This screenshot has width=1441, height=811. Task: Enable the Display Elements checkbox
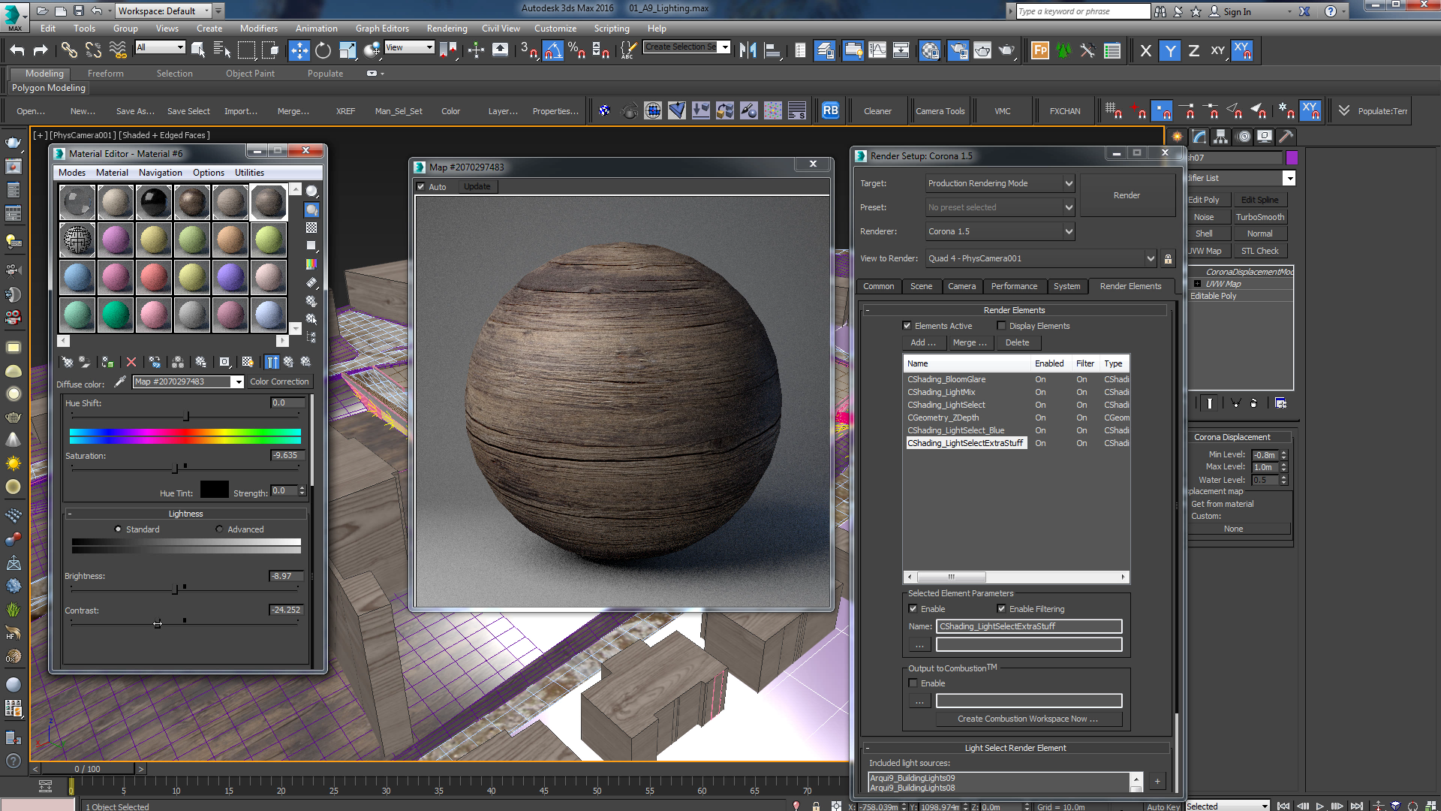(x=1001, y=326)
